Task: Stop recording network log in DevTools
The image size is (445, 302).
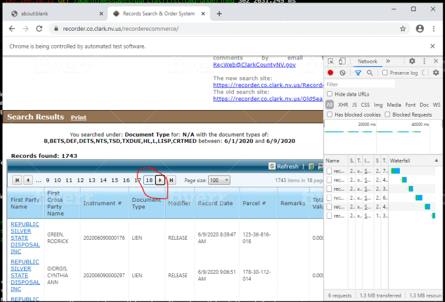Action: [x=331, y=73]
